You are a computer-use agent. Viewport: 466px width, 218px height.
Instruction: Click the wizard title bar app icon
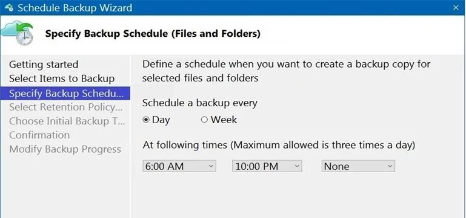(x=9, y=8)
